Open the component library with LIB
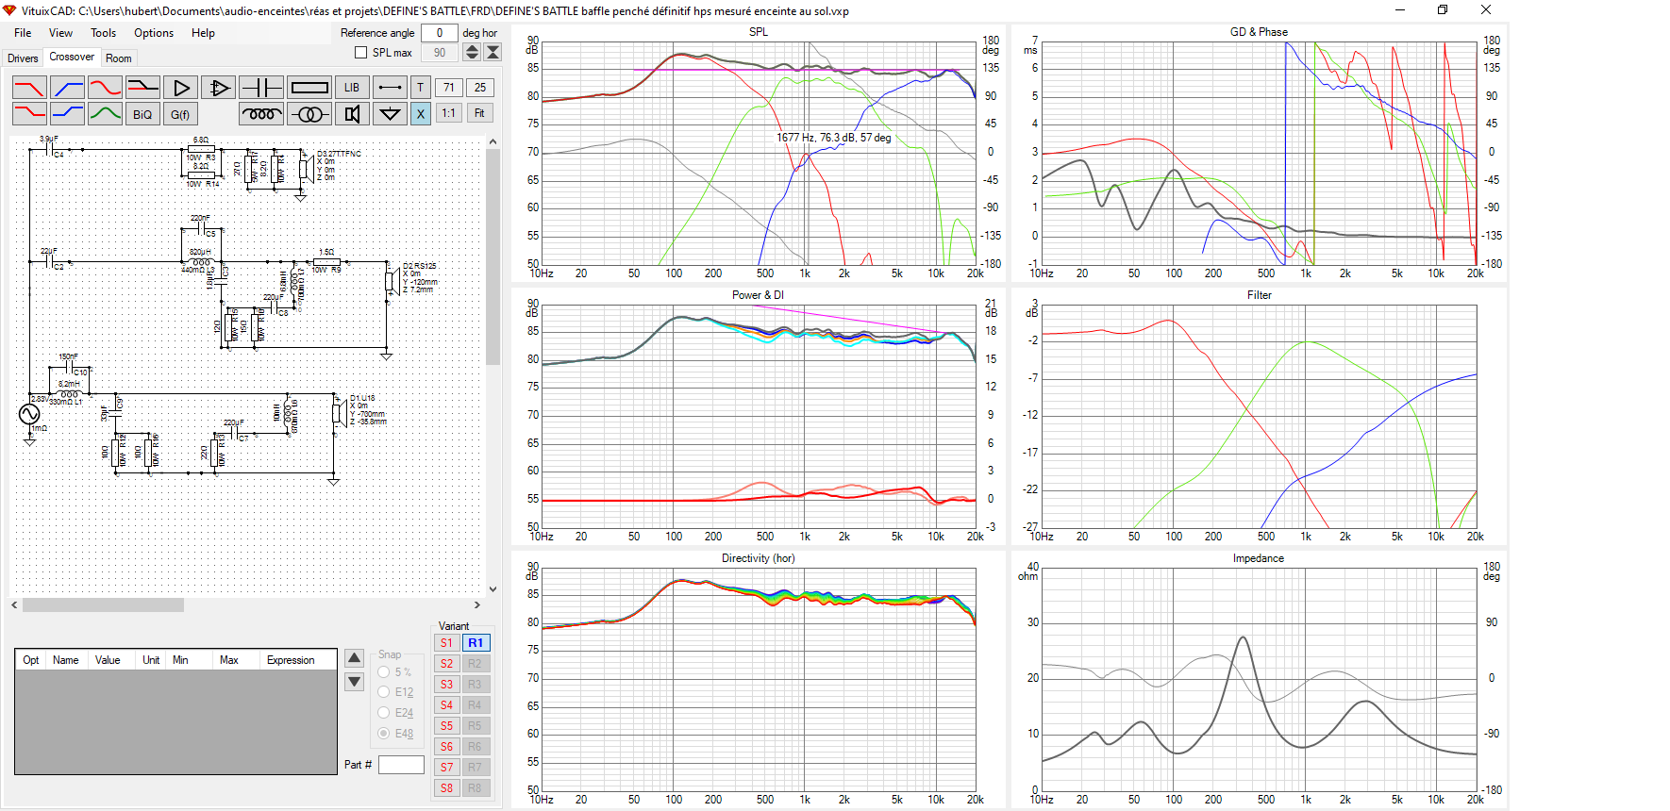Viewport: 1670px width, 811px height. pos(352,88)
